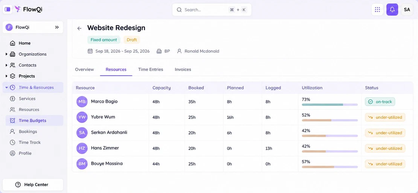Screen dimensions: 418x193
Task: Click the Resources sidebar people icon
Action: [12, 109]
